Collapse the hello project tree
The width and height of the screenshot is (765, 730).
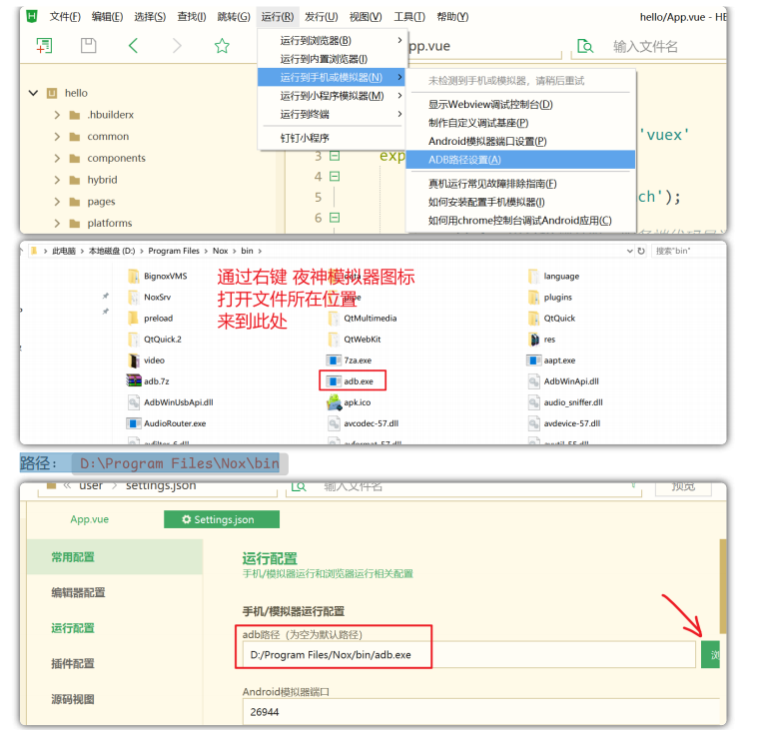coord(33,93)
